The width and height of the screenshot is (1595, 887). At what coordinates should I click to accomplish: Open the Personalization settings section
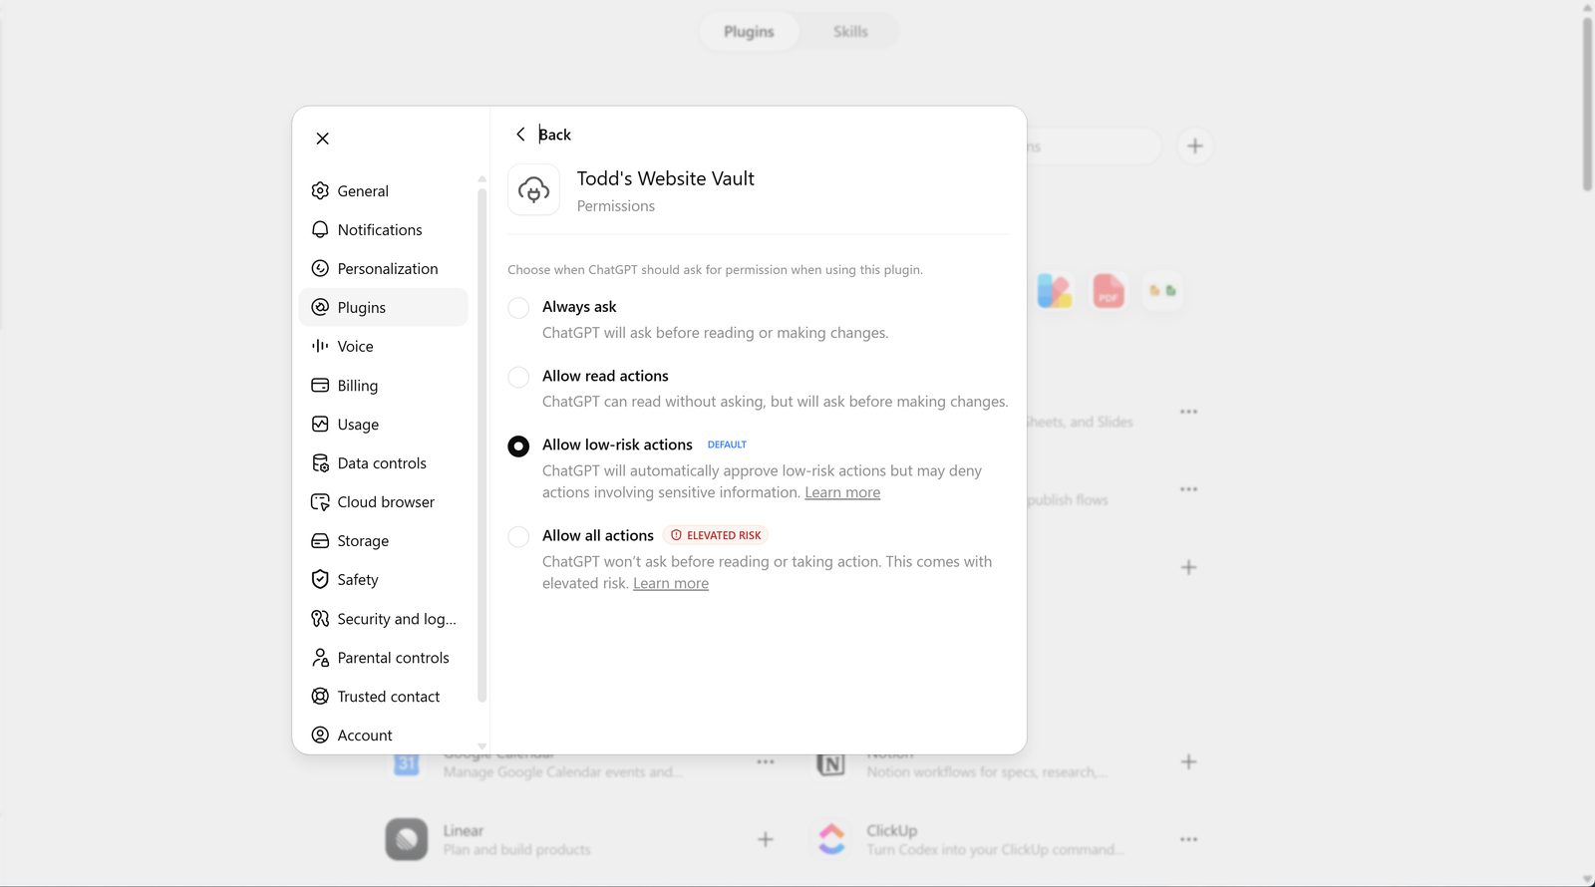tap(383, 268)
